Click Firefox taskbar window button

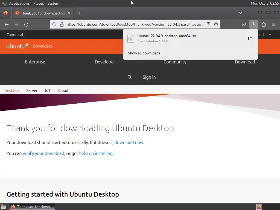[32, 207]
